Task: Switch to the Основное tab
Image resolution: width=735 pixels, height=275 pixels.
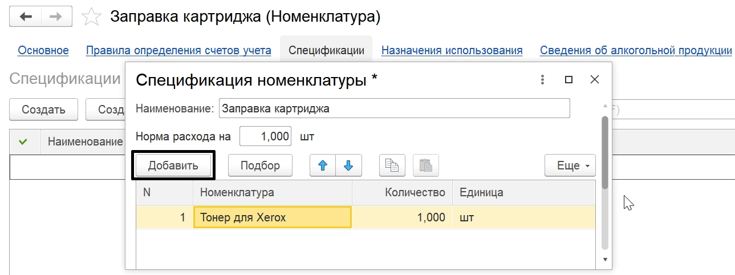Action: (x=43, y=50)
